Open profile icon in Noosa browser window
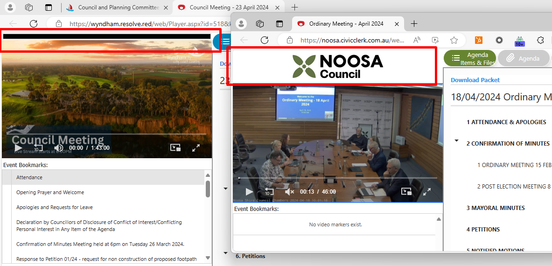This screenshot has width=552, height=266. point(241,24)
